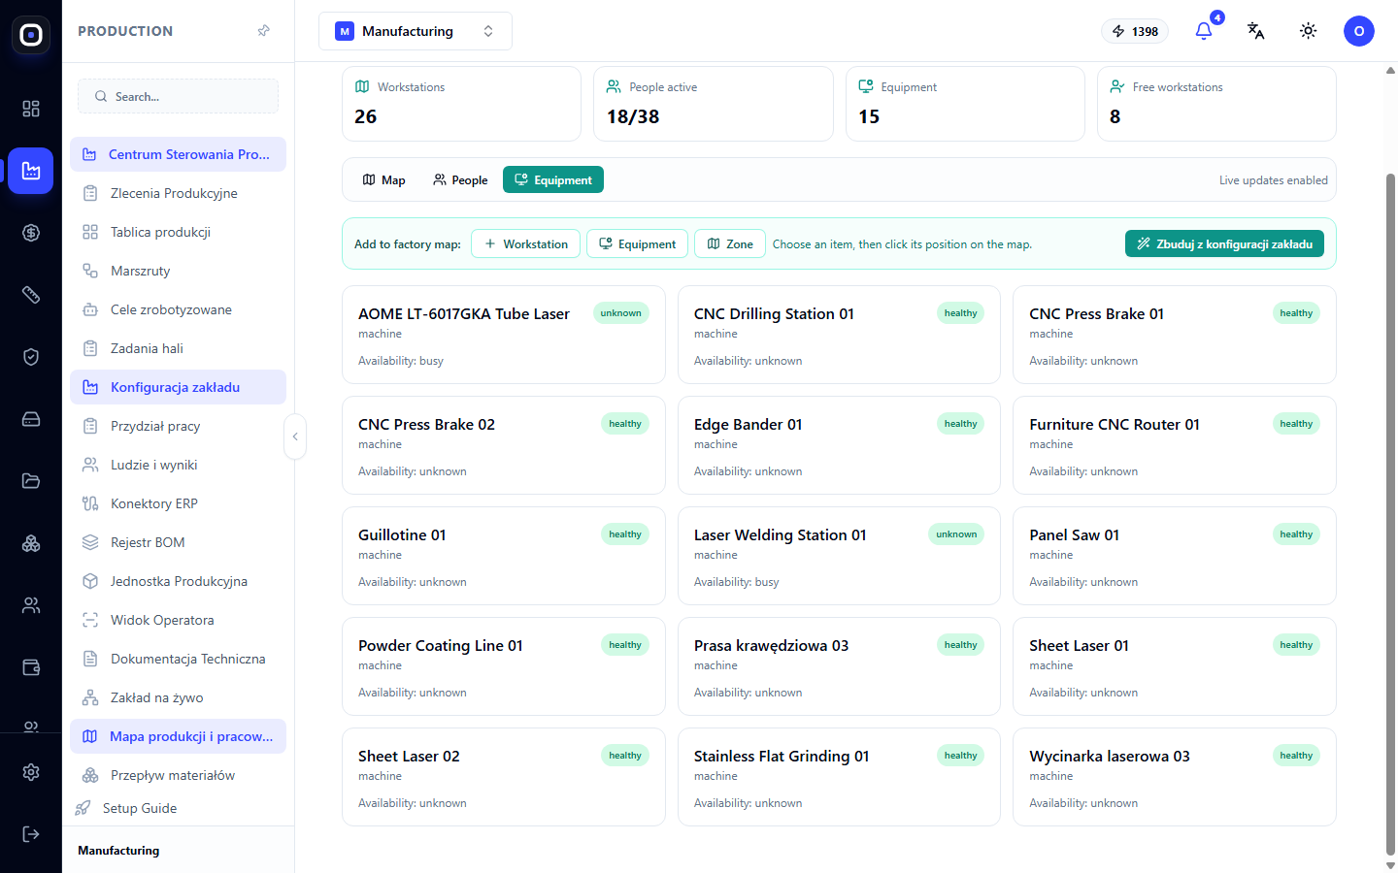Click the ruler icon in left rail
1398x873 pixels.
coord(31,295)
